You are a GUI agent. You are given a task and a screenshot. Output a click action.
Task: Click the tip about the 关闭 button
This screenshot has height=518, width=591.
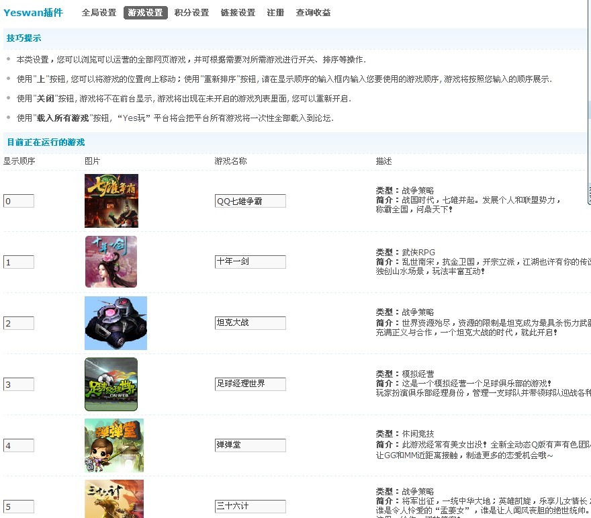point(184,99)
